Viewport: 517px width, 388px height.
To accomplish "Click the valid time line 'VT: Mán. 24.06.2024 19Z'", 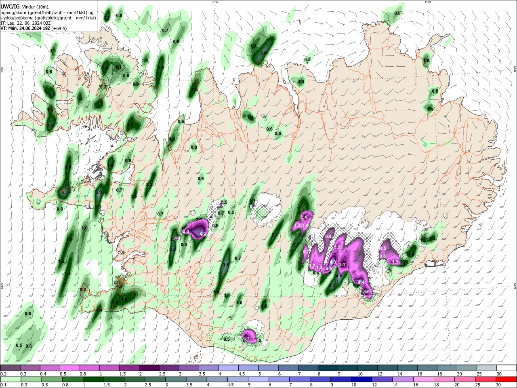I will (x=25, y=28).
